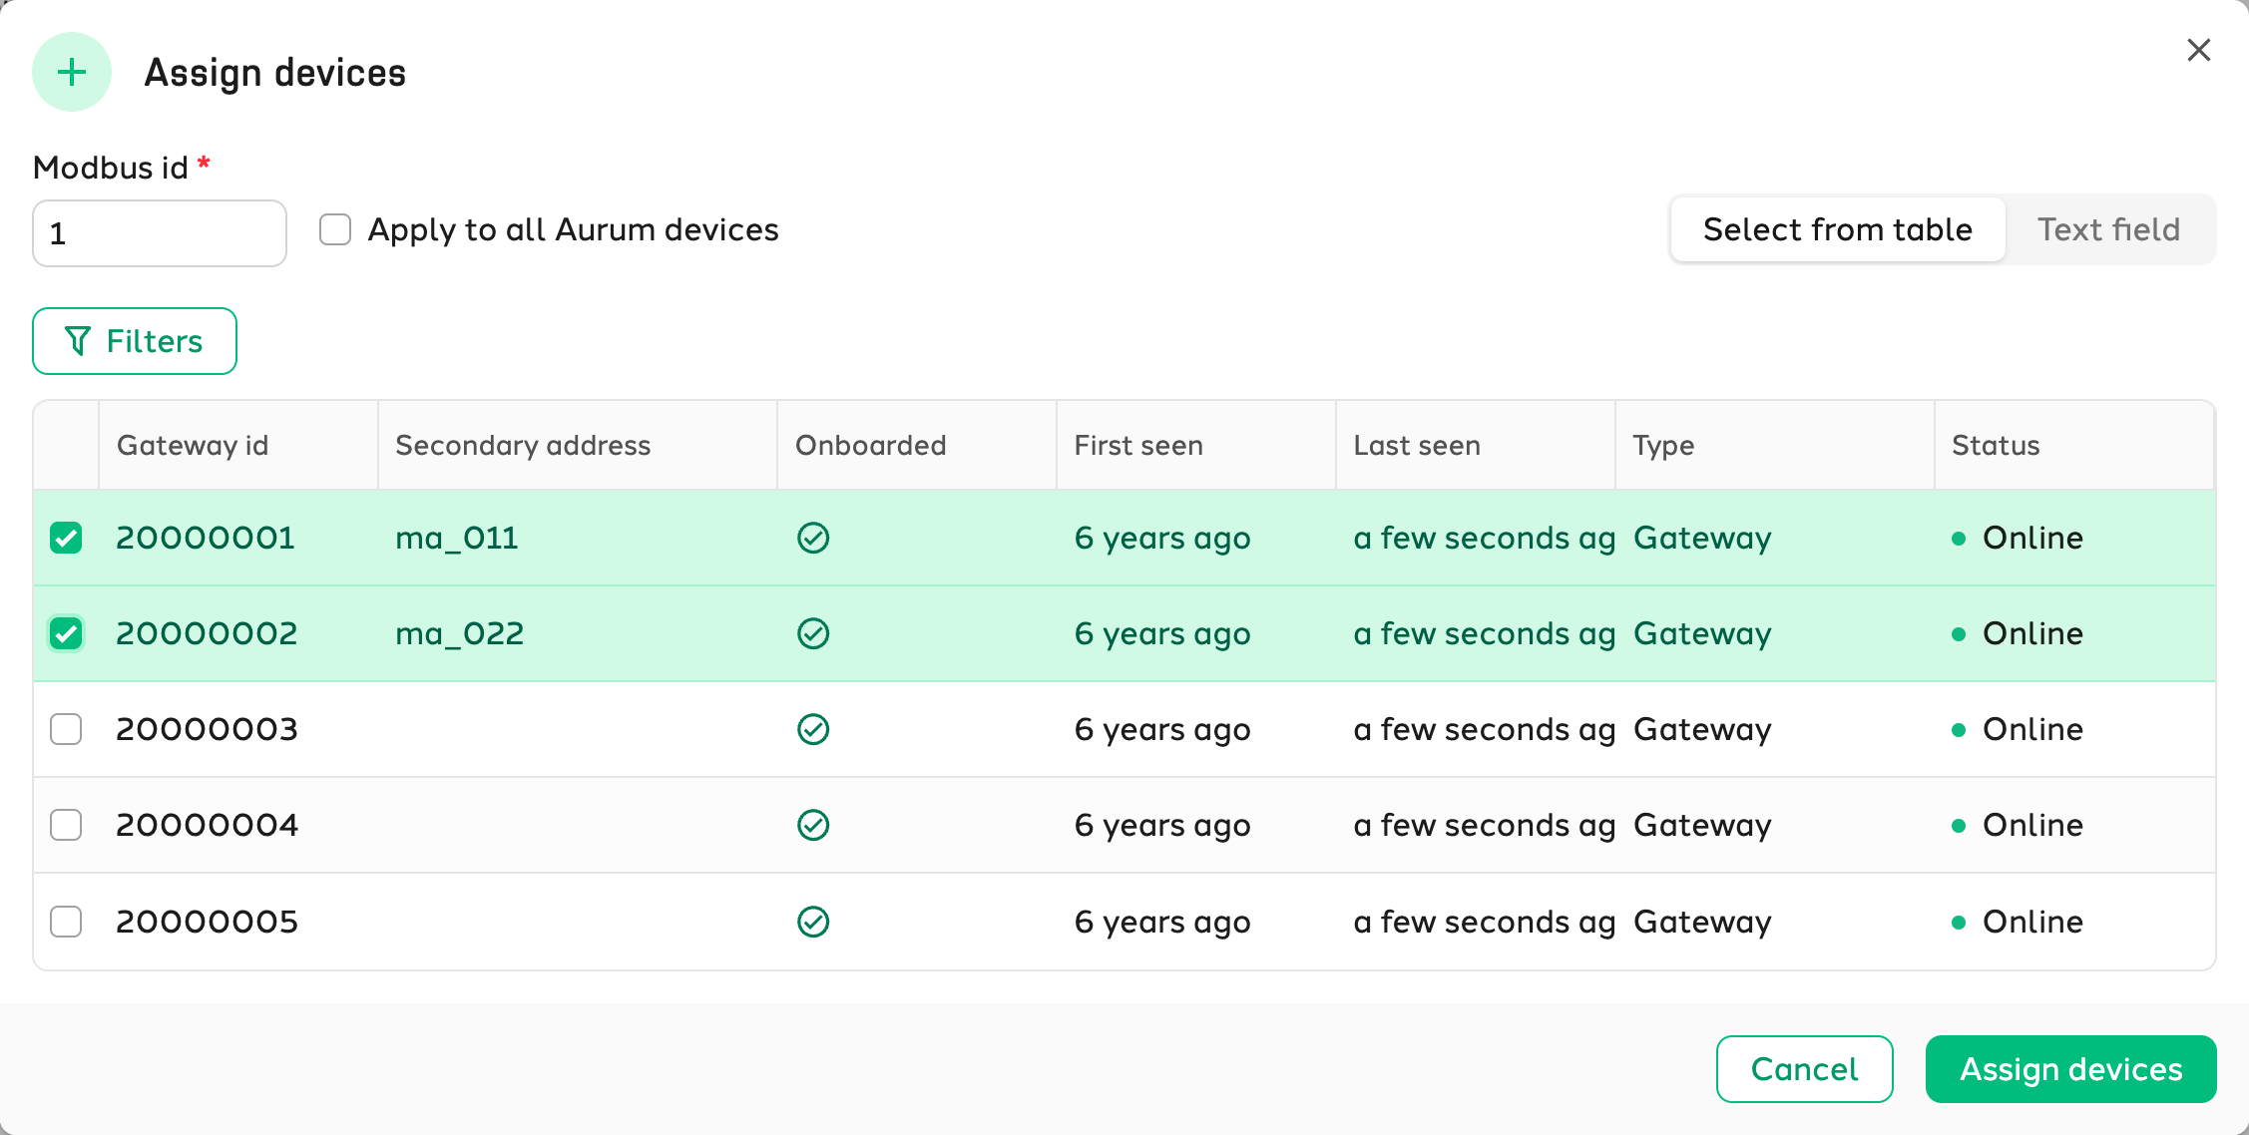Confirm with the green Assign devices button
The width and height of the screenshot is (2249, 1135).
coord(2070,1069)
